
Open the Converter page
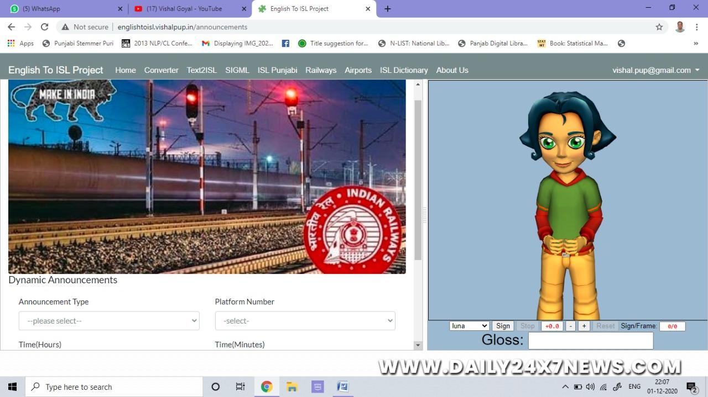pos(162,70)
